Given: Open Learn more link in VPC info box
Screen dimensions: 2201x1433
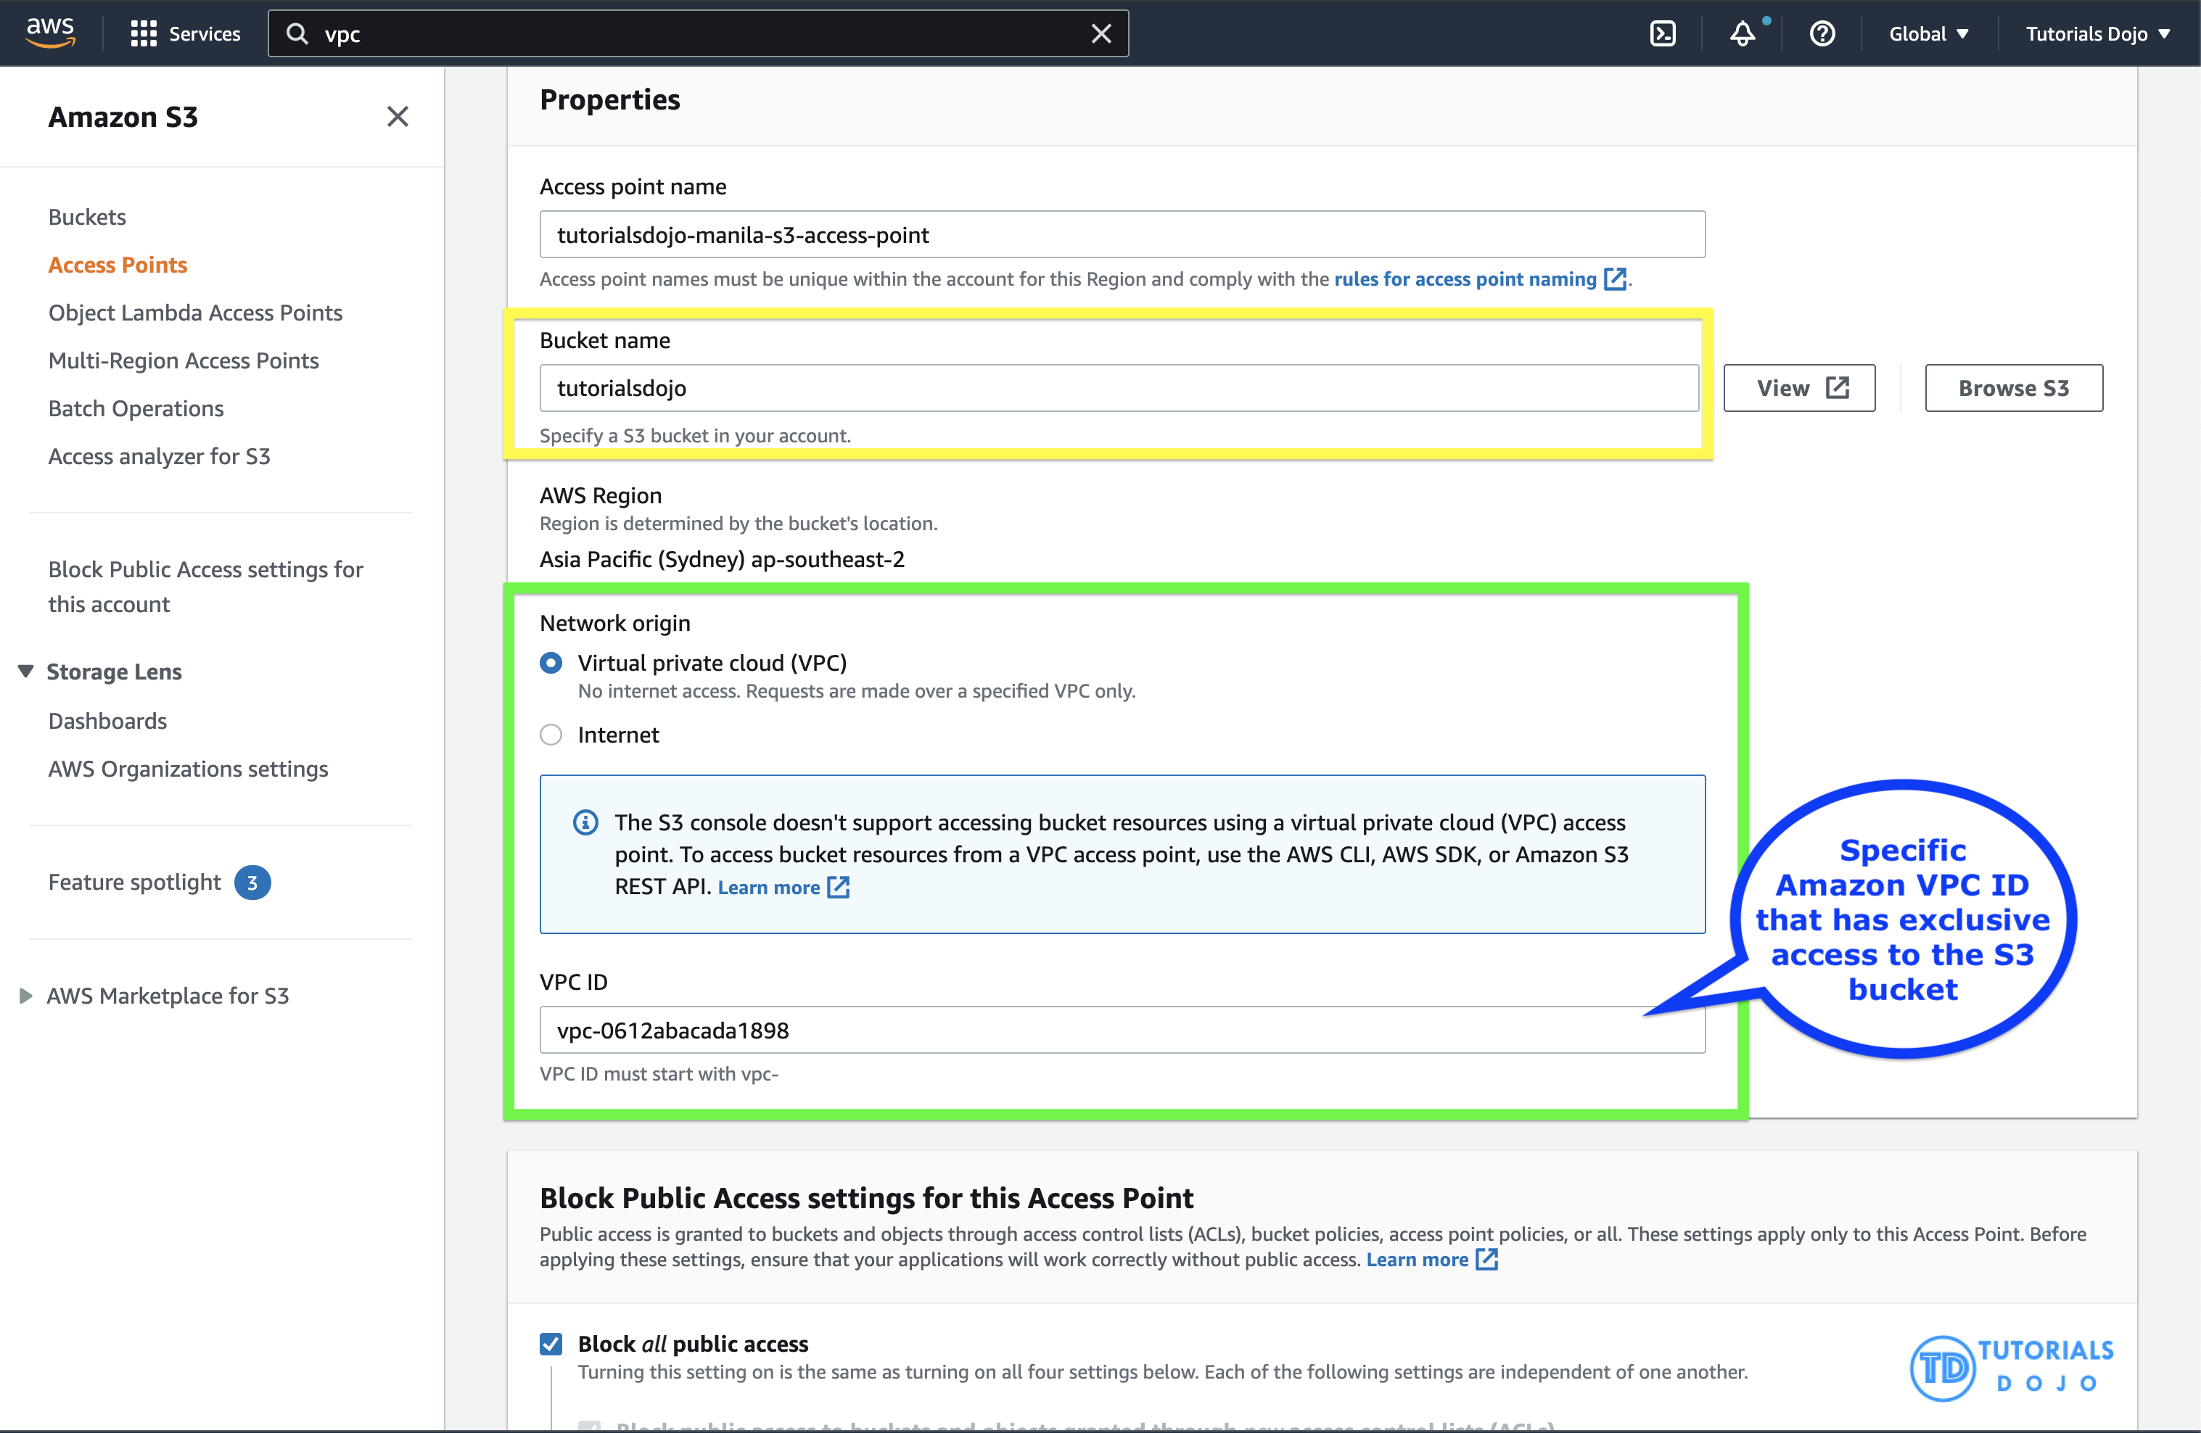Looking at the screenshot, I should coord(783,888).
